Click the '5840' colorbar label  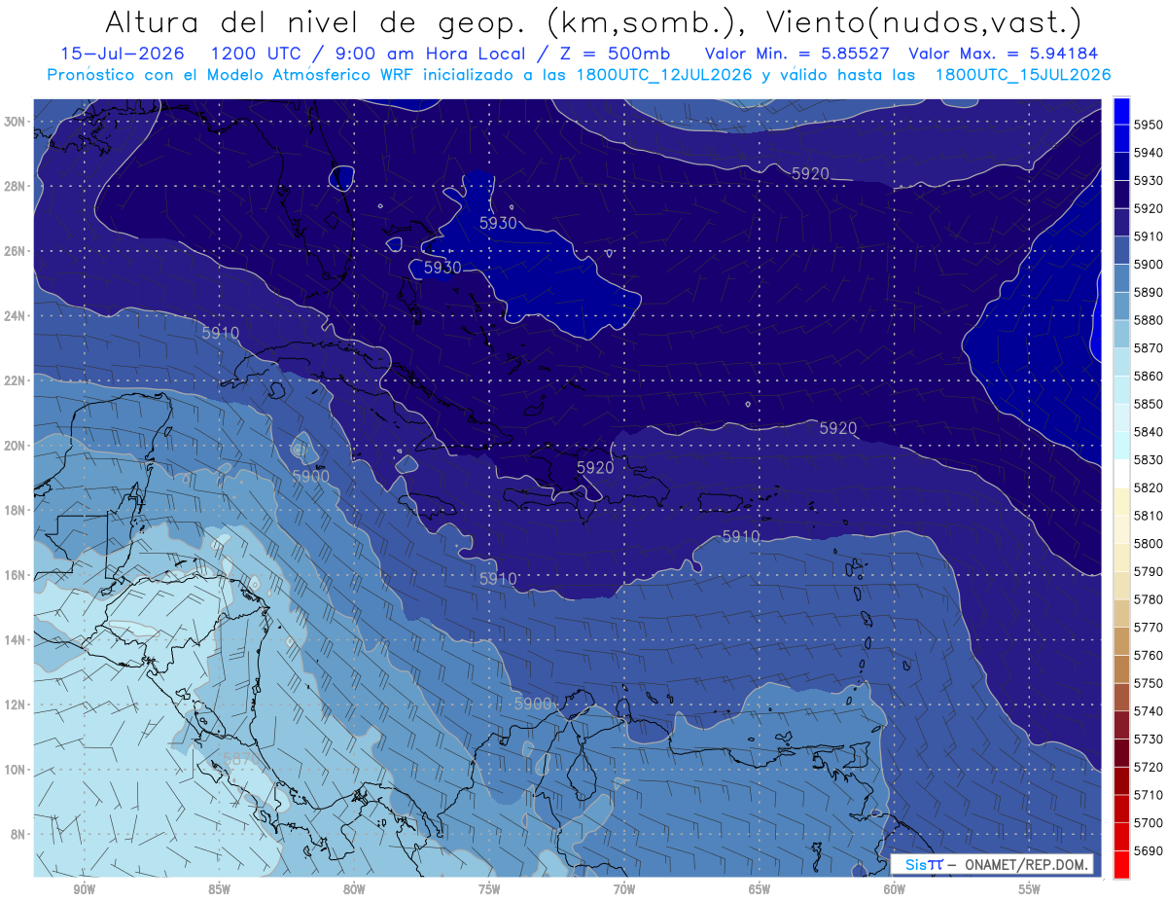click(x=1149, y=431)
